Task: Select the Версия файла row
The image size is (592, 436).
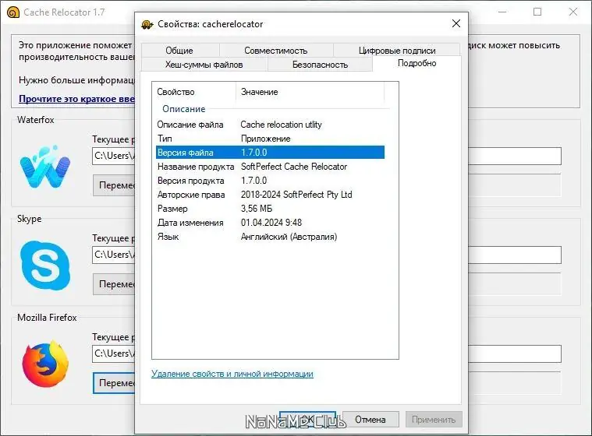Action: click(x=271, y=153)
